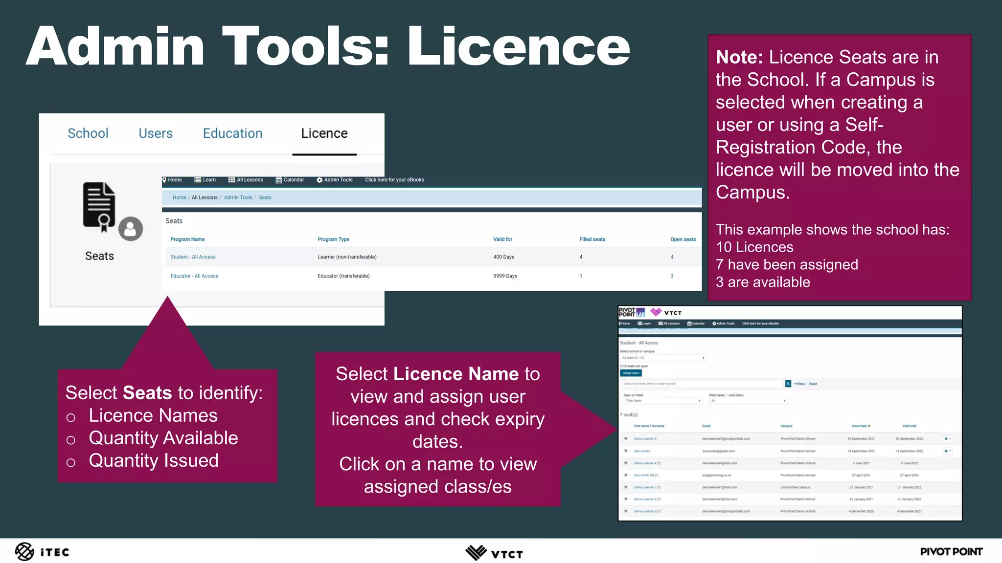The height and width of the screenshot is (563, 1002).
Task: Open gear dropdown on Sam Cooke row
Action: pos(947,451)
